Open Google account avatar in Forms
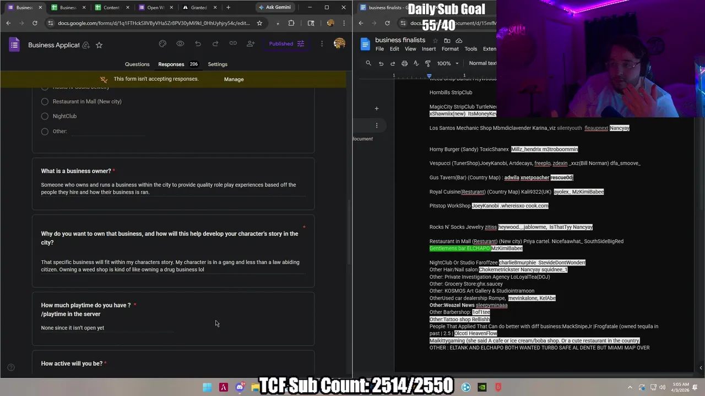Viewport: 705px width, 396px height. [x=339, y=44]
